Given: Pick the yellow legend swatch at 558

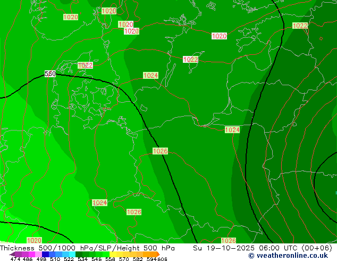Looking at the screenshot, I should [113, 254].
